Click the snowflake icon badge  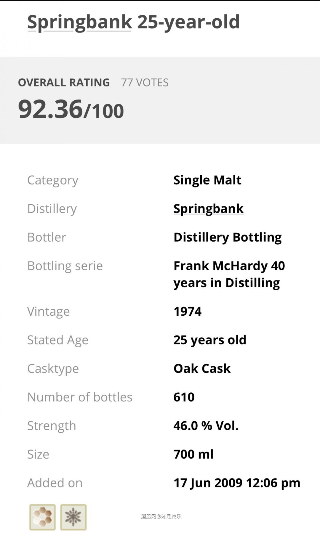click(73, 517)
